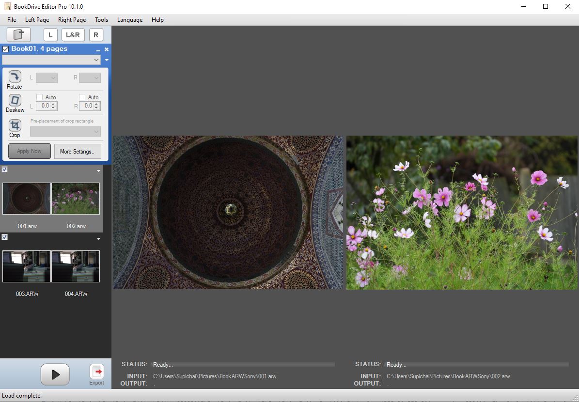The height and width of the screenshot is (402, 579).
Task: Open the Right Page menu
Action: (72, 20)
